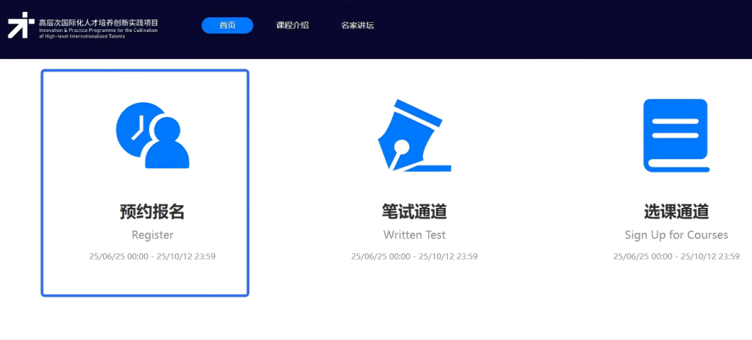The image size is (752, 340).
Task: Click the programme logo mark in the header
Action: point(20,25)
